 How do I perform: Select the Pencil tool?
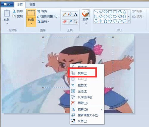[x=65, y=14]
